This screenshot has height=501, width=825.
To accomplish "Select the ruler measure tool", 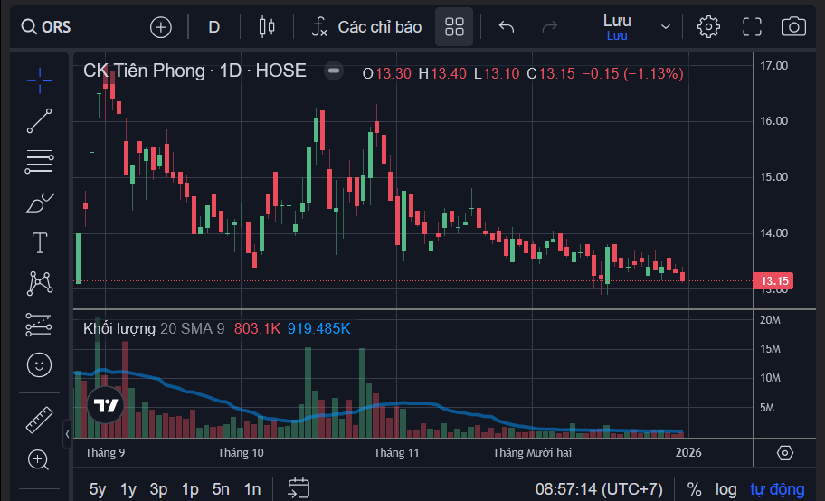I will tap(40, 420).
